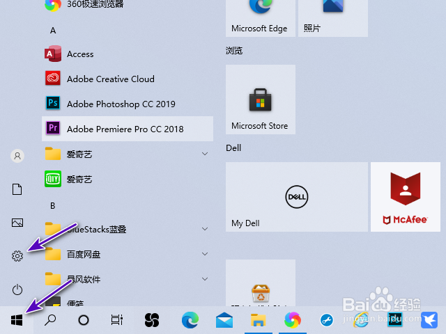
Task: Expand the 暴风软件 folder chevron
Action: tap(205, 279)
